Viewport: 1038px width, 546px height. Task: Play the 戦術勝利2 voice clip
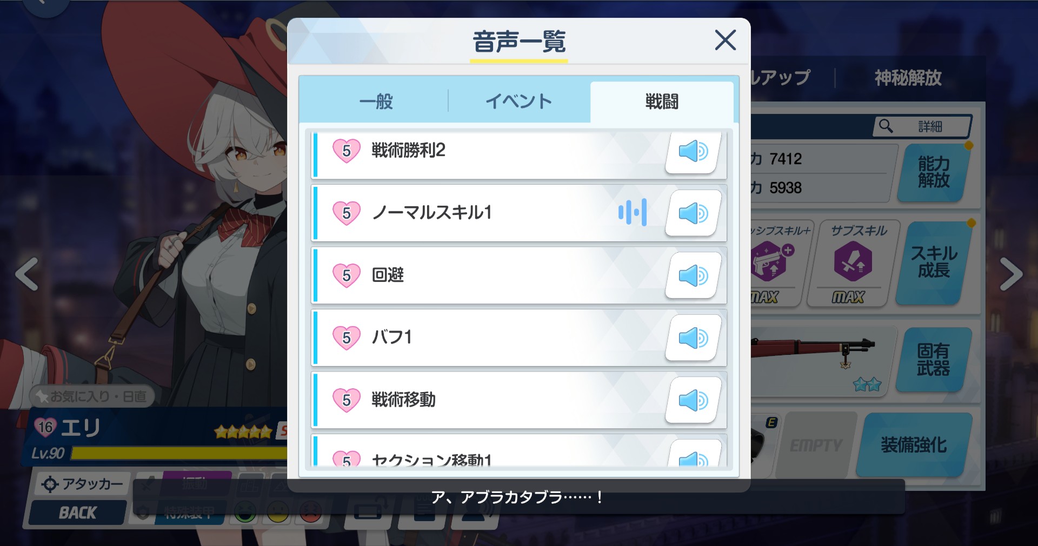(x=693, y=152)
